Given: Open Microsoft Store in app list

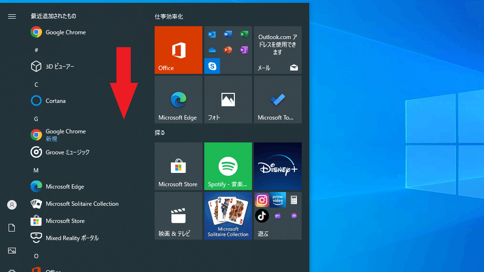Looking at the screenshot, I should coord(58,221).
